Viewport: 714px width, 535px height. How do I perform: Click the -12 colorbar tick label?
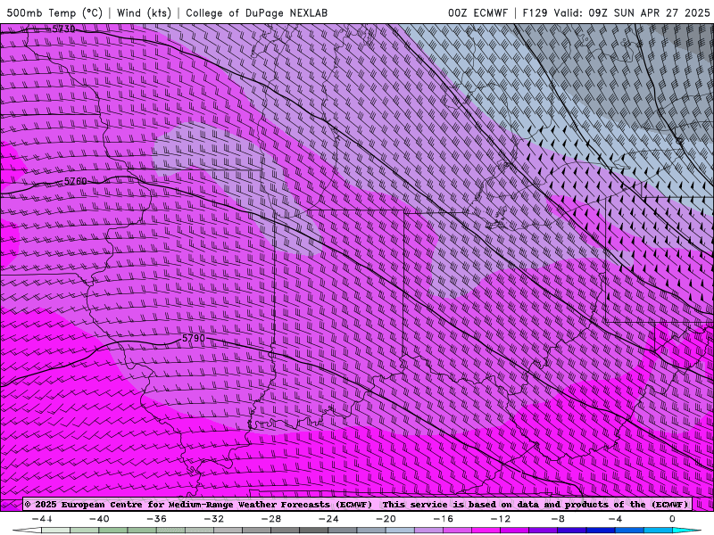[x=501, y=519]
